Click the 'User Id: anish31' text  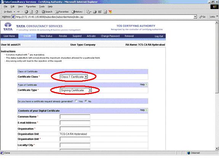coord(11,45)
